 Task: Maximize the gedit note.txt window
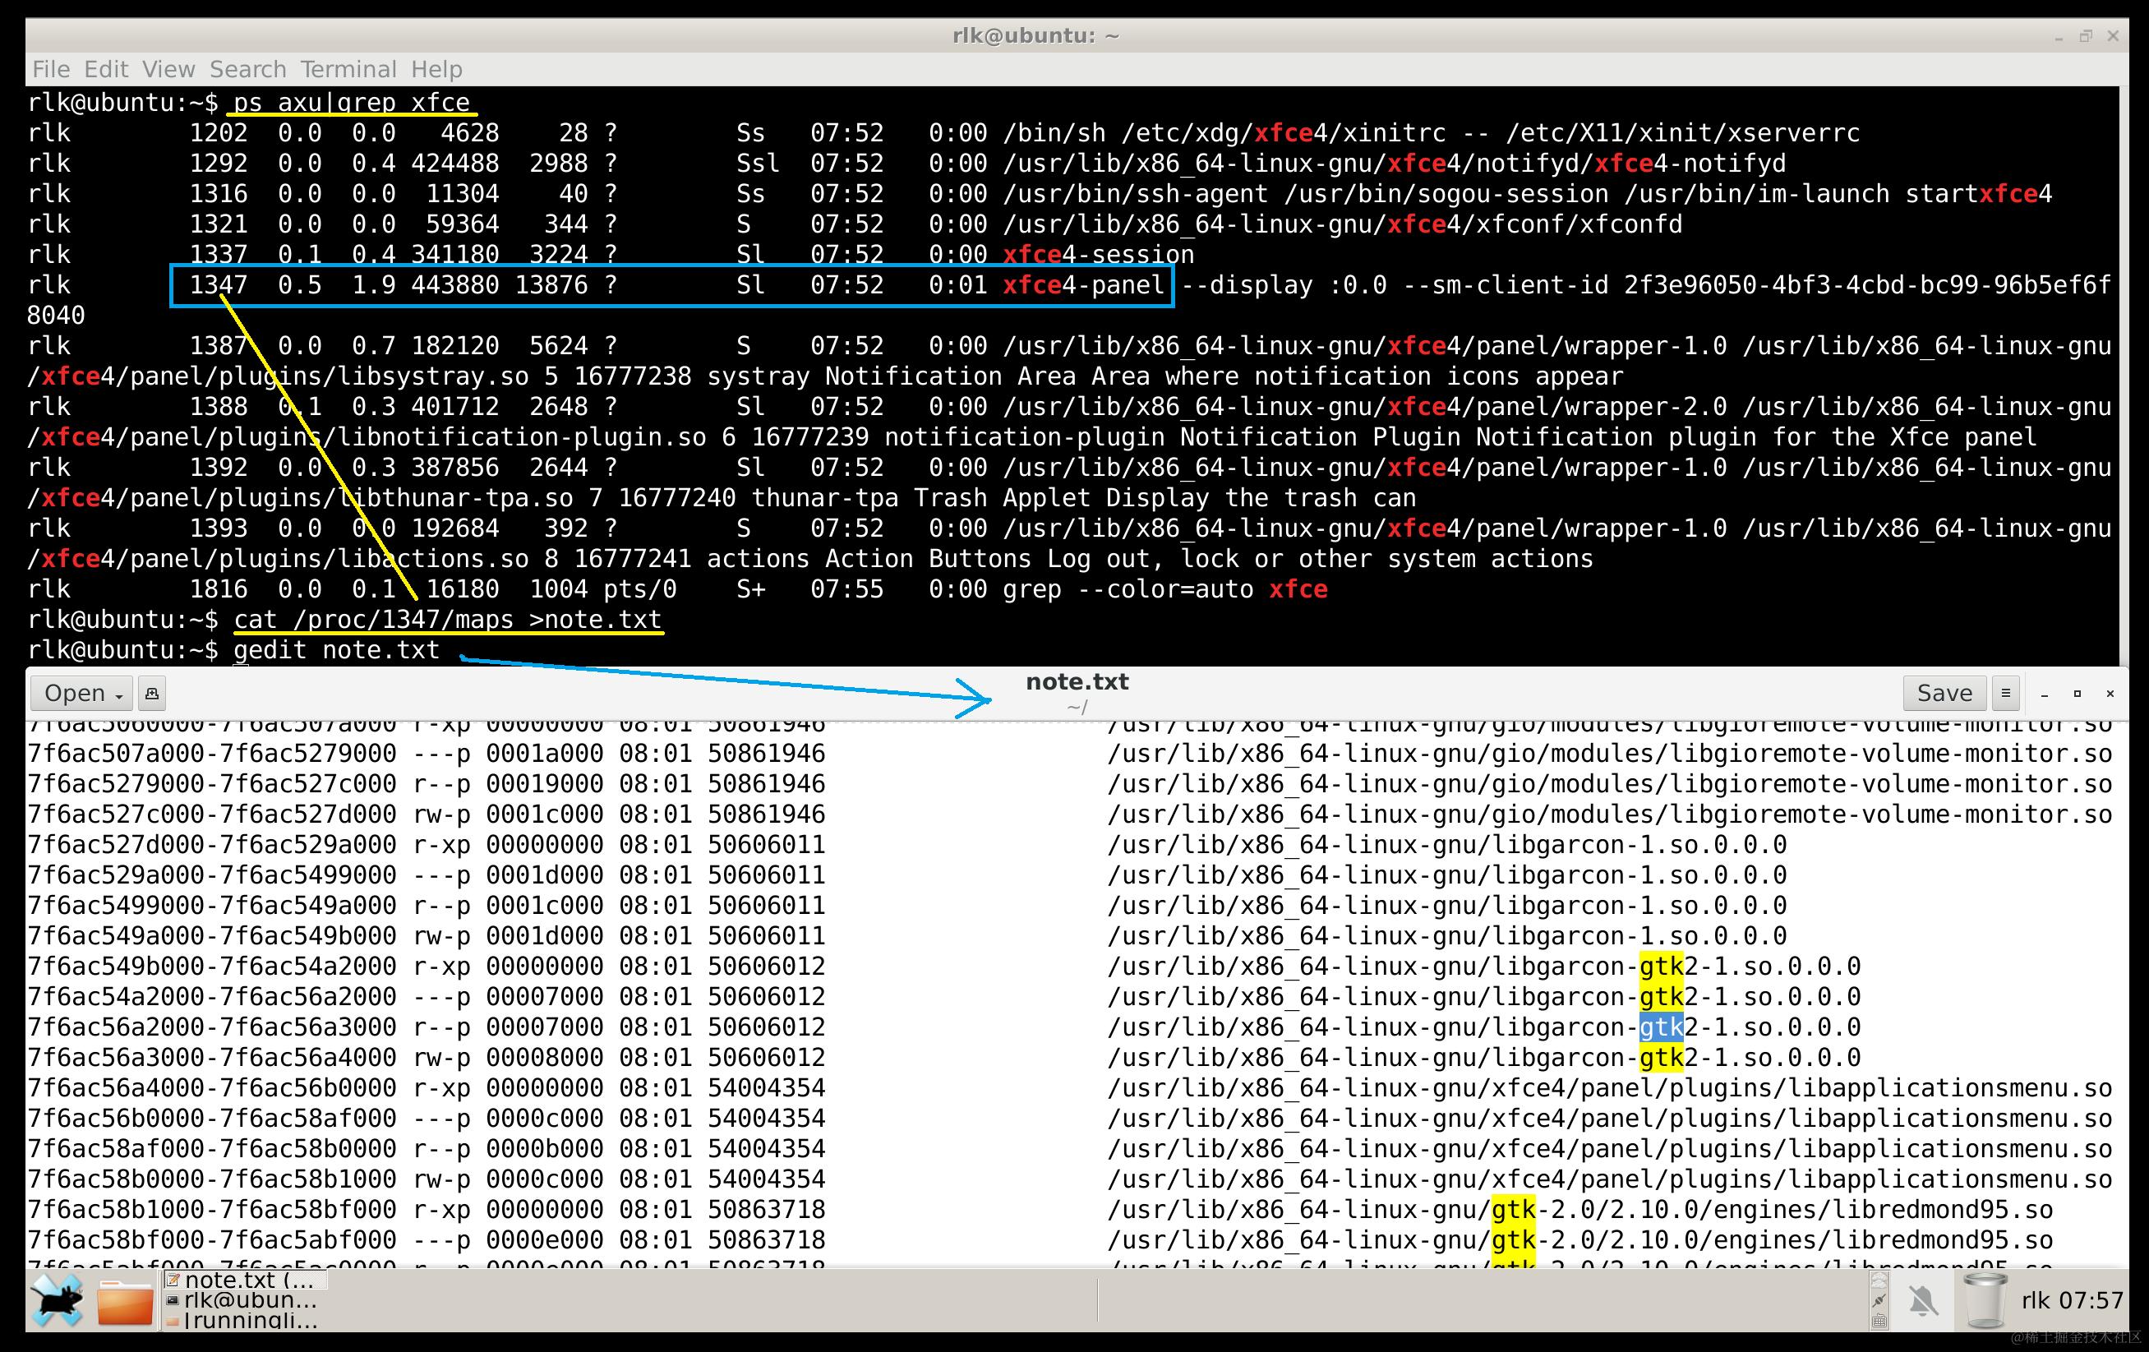2077,694
